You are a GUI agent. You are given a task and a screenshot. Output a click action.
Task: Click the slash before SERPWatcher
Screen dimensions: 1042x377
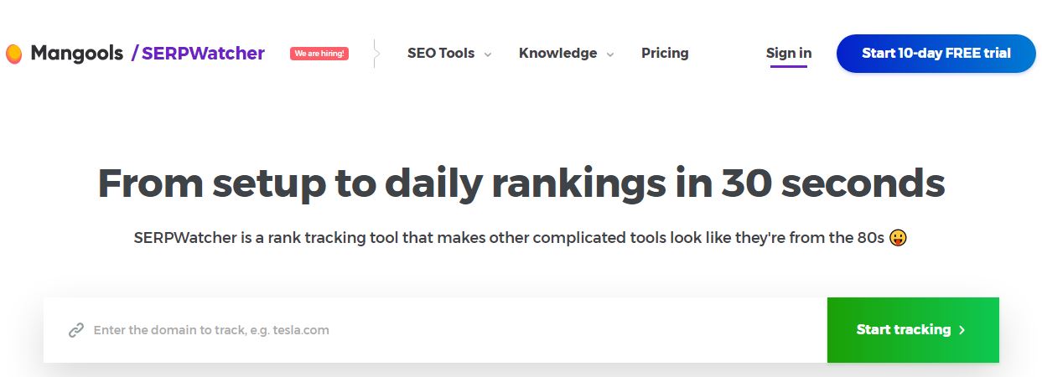(135, 54)
